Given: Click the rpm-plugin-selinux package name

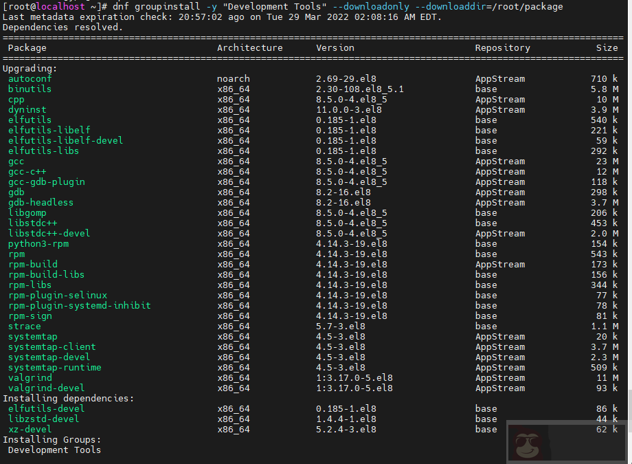Looking at the screenshot, I should 58,295.
